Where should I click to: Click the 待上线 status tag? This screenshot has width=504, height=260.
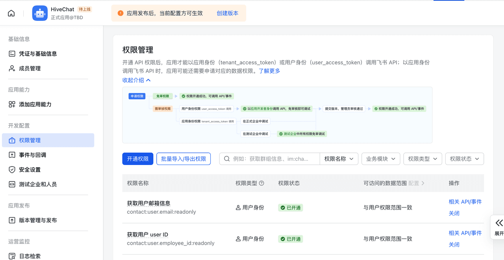click(x=85, y=9)
